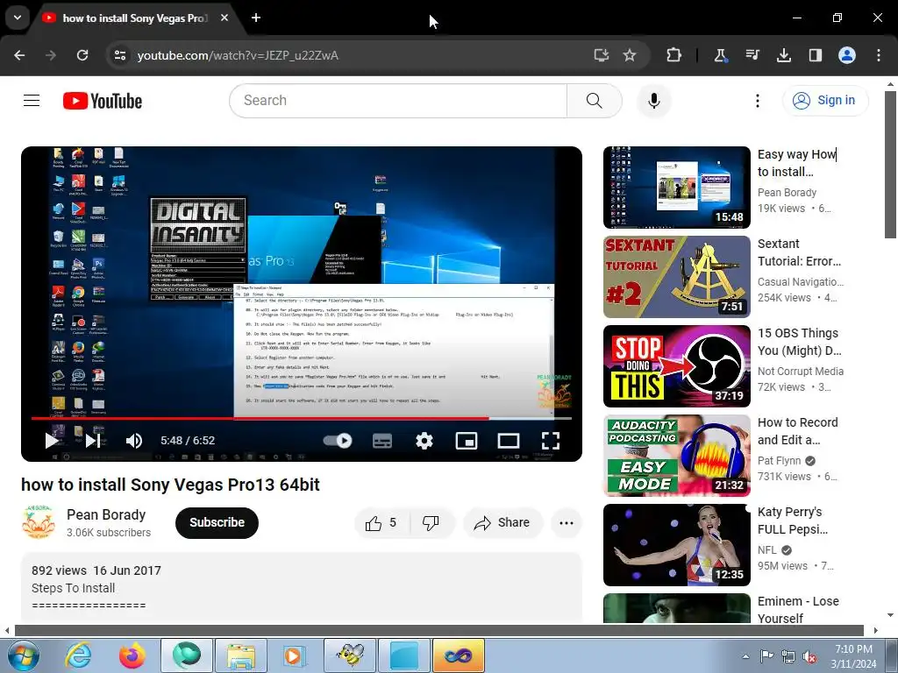898x673 pixels.
Task: Skip to next video
Action: click(93, 440)
